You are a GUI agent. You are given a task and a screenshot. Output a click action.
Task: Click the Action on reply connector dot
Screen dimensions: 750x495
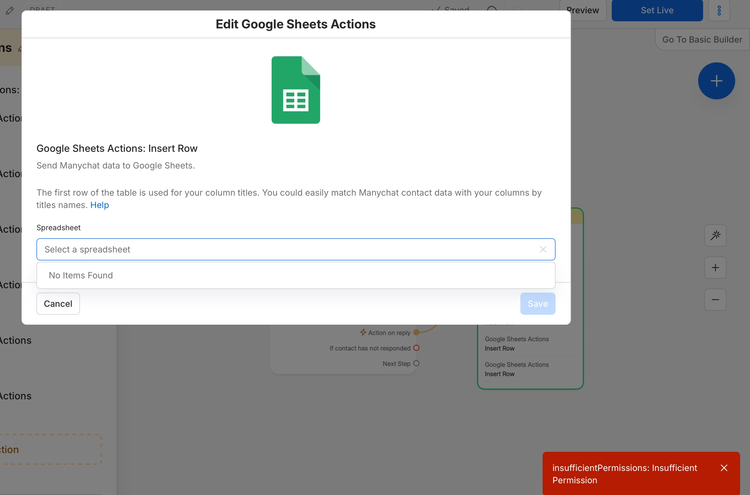[x=416, y=332]
